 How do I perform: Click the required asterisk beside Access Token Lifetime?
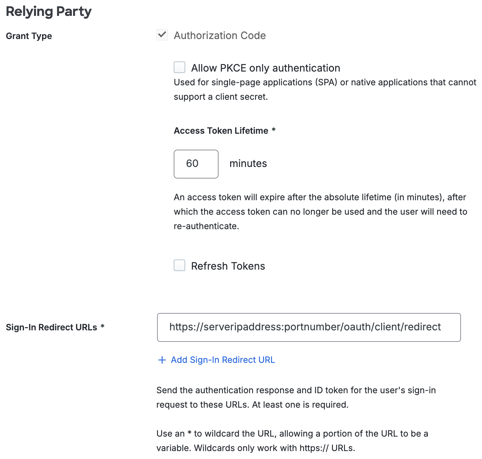(273, 130)
